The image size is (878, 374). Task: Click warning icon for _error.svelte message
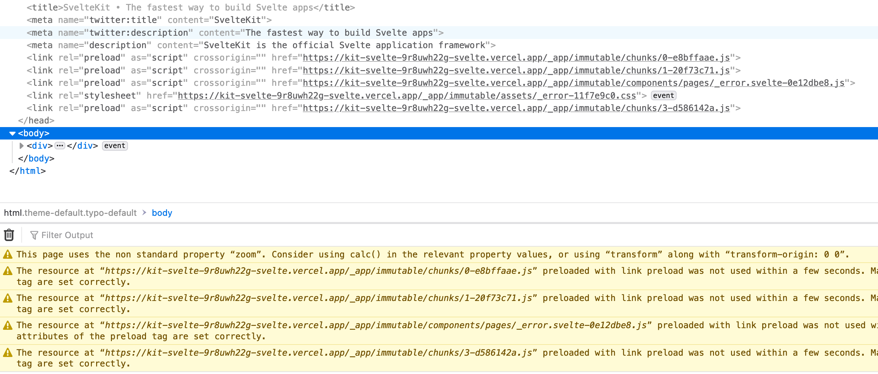(x=8, y=325)
